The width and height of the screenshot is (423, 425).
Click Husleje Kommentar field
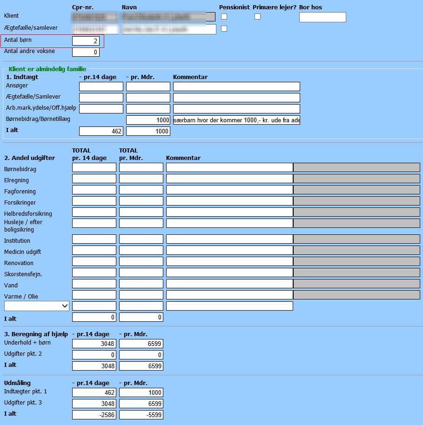tap(229, 223)
